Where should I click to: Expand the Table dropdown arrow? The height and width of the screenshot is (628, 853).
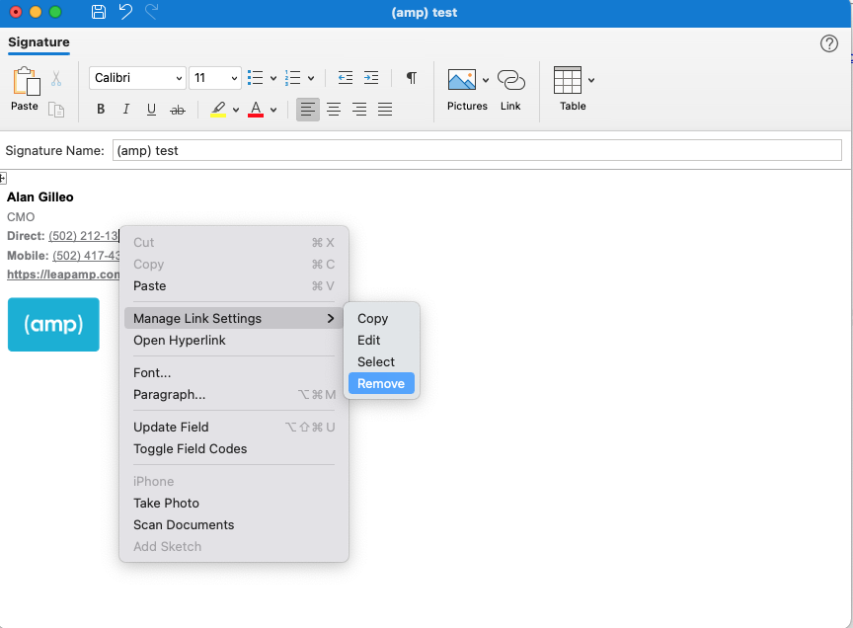pyautogui.click(x=591, y=81)
